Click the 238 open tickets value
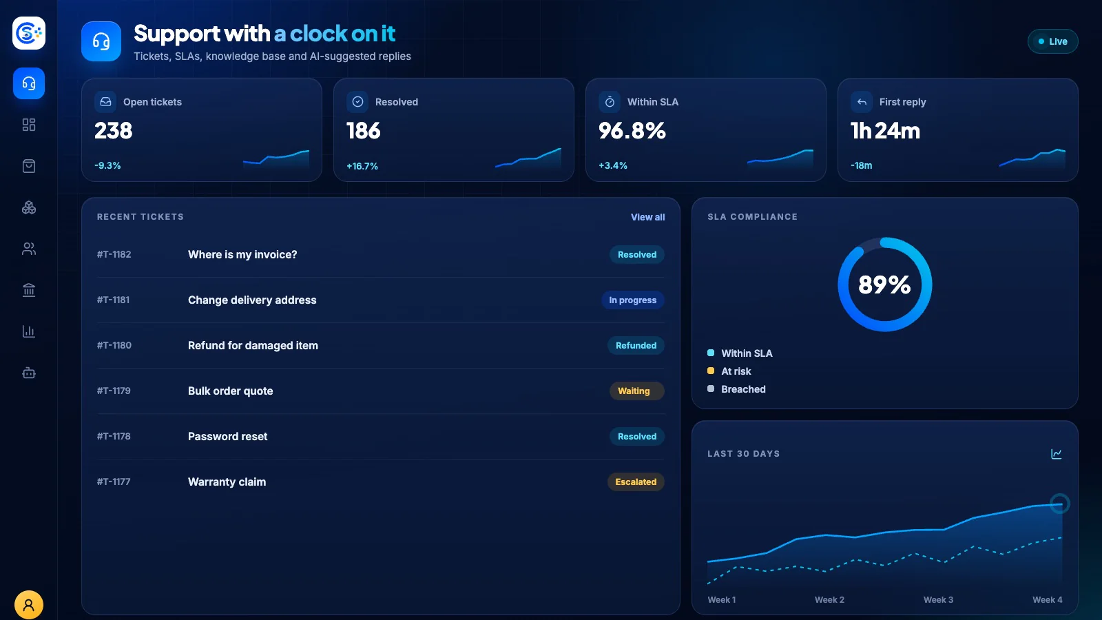The height and width of the screenshot is (620, 1102). pyautogui.click(x=114, y=131)
